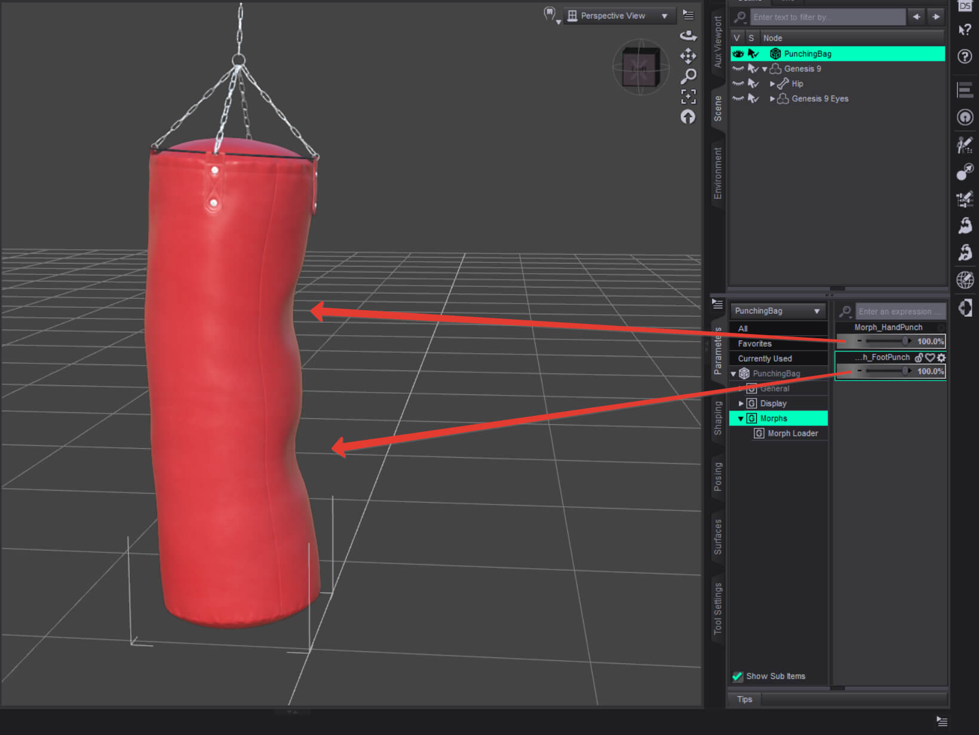Collapse the Genesis 9 tree node
The image size is (979, 735).
click(x=765, y=69)
